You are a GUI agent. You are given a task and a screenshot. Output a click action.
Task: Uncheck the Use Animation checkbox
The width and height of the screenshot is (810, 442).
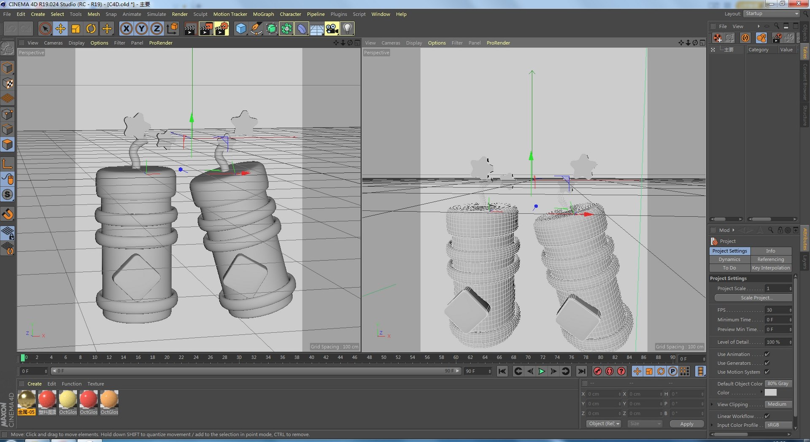coord(767,354)
